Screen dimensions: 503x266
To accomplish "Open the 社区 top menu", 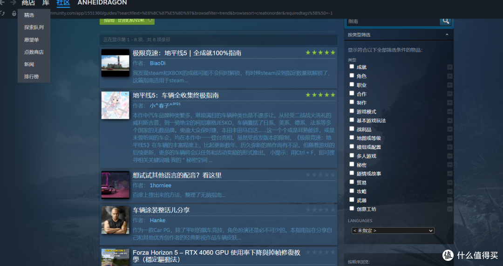I will click(63, 3).
